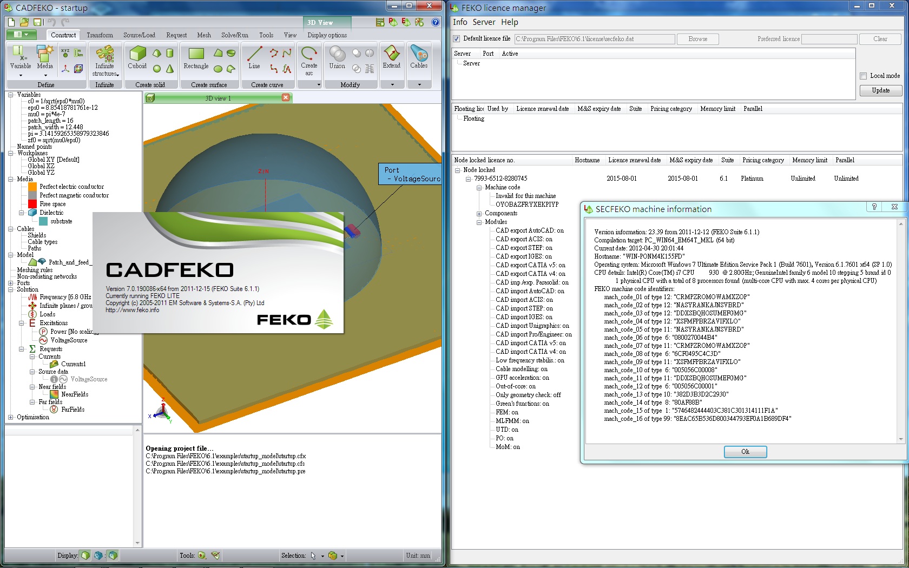Image resolution: width=909 pixels, height=568 pixels.
Task: Open the Display options ribbon tab
Action: (x=327, y=35)
